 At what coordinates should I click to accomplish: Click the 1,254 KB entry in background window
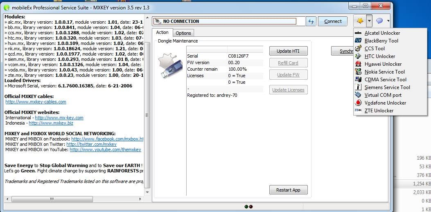pyautogui.click(x=422, y=183)
